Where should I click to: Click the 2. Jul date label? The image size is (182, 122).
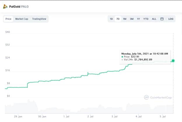pyautogui.click(x=90, y=116)
